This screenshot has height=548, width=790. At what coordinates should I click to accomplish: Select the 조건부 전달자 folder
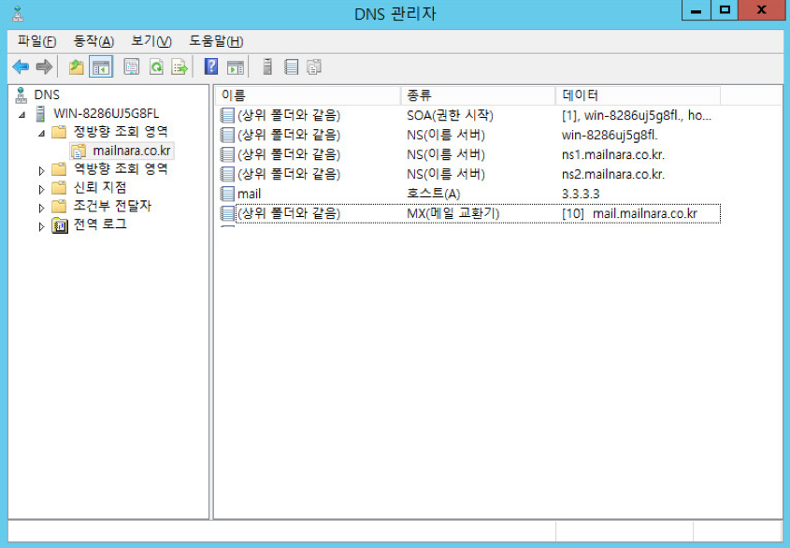112,206
